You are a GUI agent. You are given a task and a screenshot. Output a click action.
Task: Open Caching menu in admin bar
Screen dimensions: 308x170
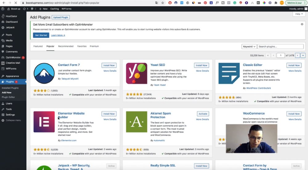55,9
